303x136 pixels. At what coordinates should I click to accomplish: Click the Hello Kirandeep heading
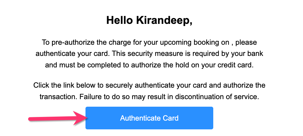pyautogui.click(x=149, y=20)
